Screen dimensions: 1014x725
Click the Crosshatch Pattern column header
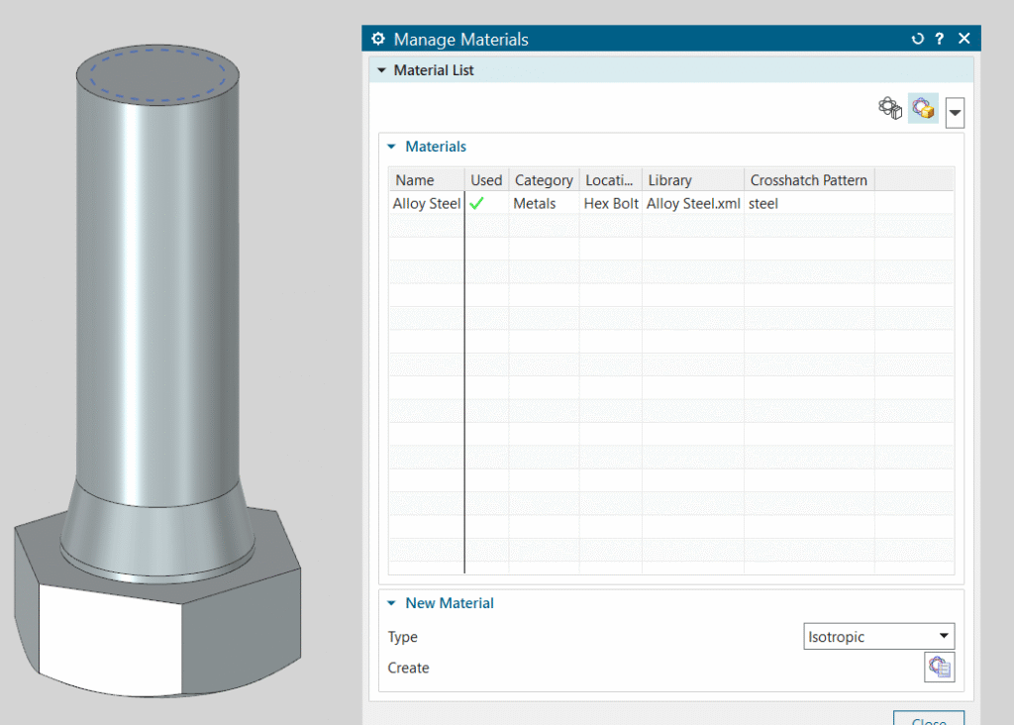tap(808, 180)
